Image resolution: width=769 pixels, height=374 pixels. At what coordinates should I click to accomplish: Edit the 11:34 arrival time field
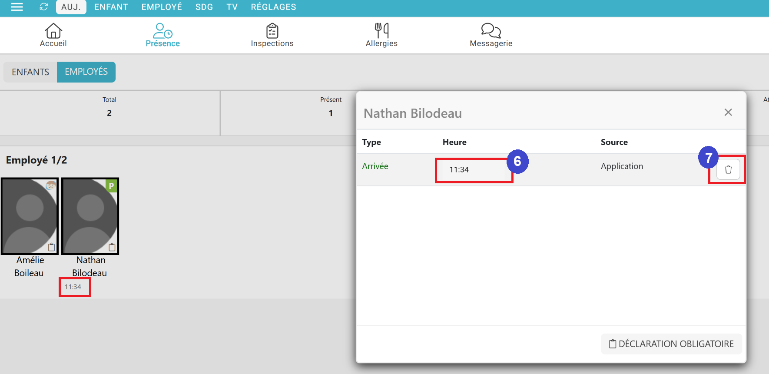(x=474, y=170)
